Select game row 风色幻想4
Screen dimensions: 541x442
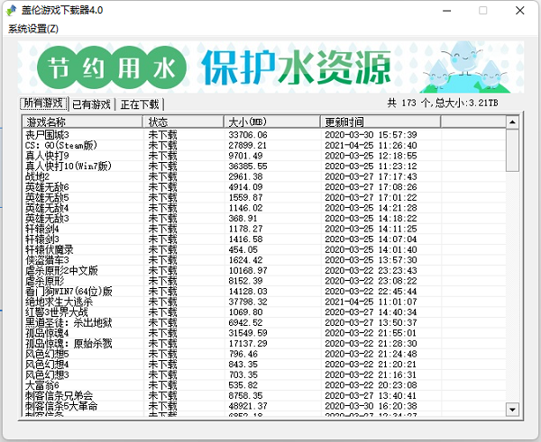pos(264,365)
